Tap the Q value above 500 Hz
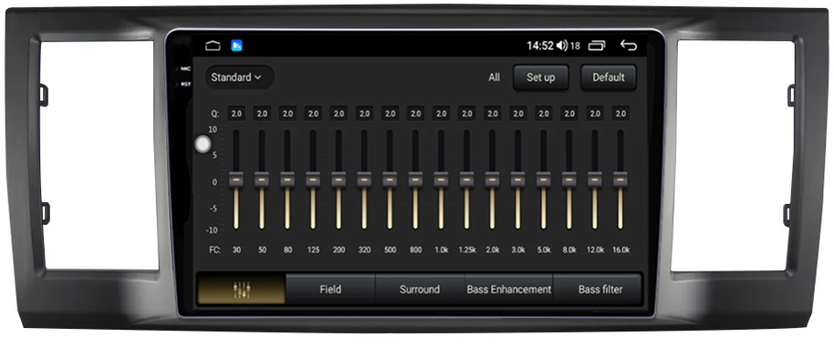This screenshot has height=347, width=834. coord(390,114)
